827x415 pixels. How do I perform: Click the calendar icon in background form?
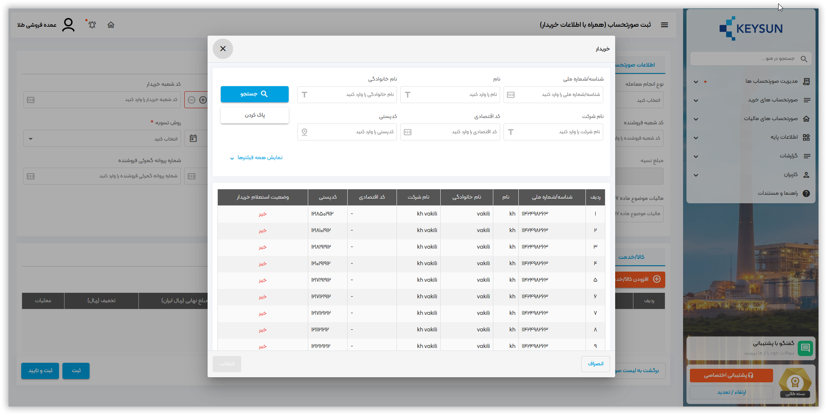click(193, 138)
